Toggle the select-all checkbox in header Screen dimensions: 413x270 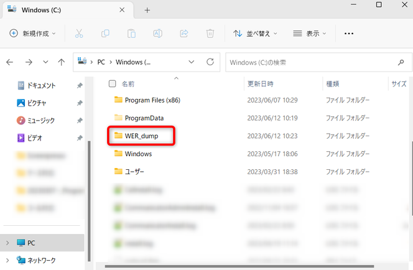point(112,84)
